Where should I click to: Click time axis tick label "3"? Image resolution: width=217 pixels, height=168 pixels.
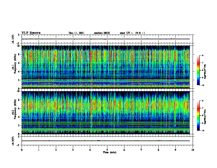click(x=73, y=150)
